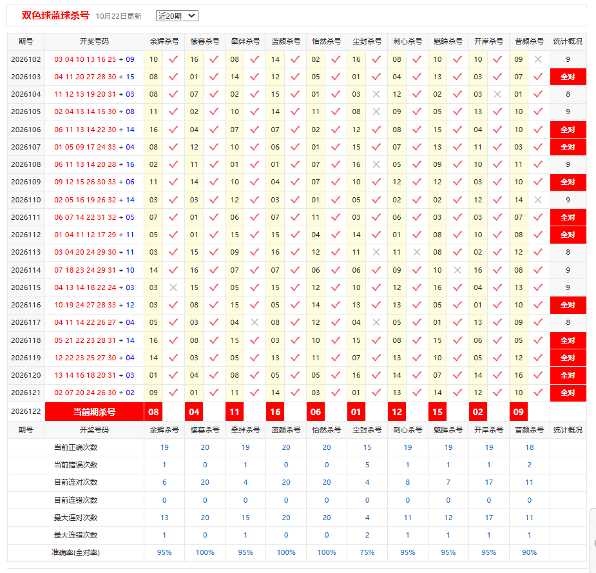The image size is (596, 573).
Task: Click the red checkmark in row 2026103 under 蓝颜杀号
Action: coord(295,77)
